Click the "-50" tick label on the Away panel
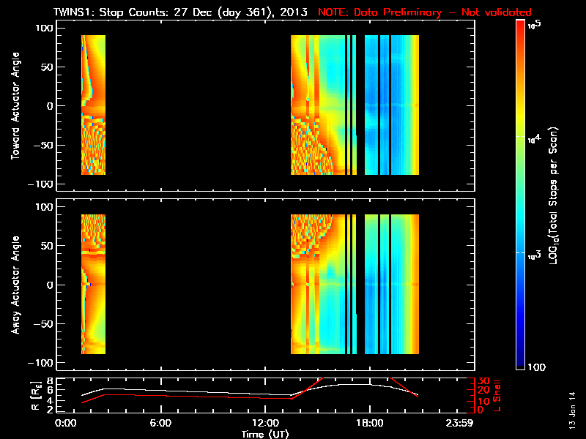 (43, 324)
